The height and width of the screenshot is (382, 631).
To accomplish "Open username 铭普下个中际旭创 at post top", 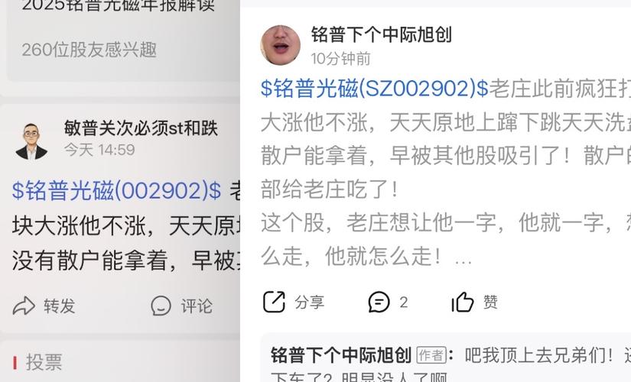I will 382,34.
